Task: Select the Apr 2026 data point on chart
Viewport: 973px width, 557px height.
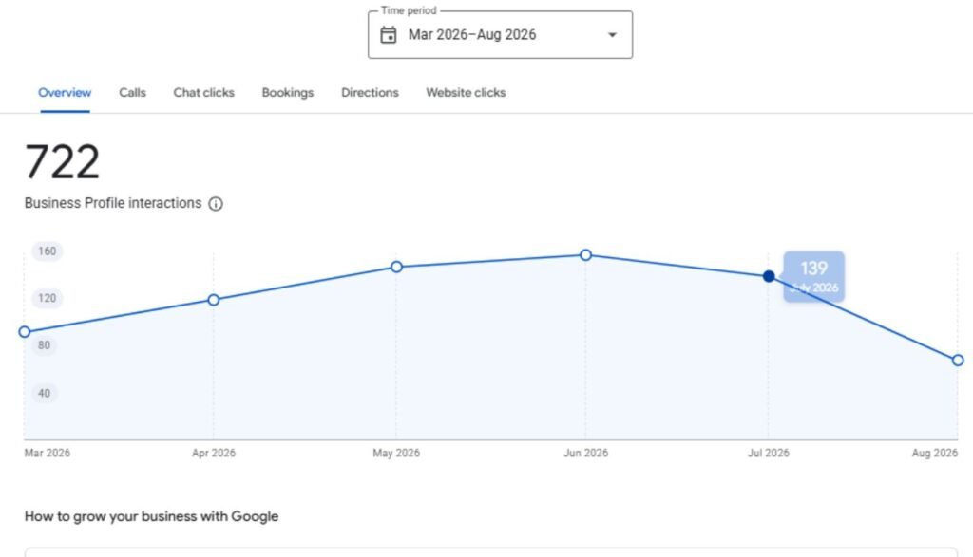Action: [x=214, y=300]
